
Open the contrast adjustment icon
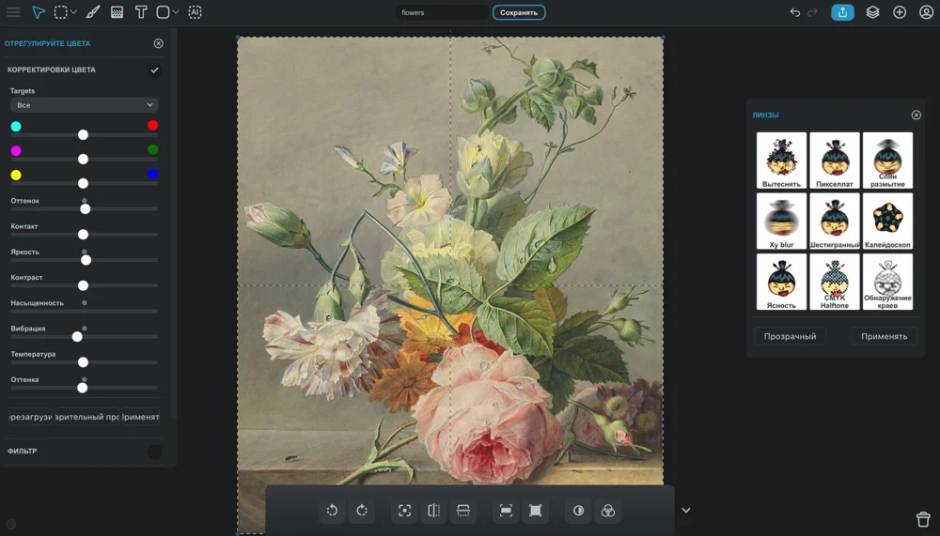pos(578,511)
